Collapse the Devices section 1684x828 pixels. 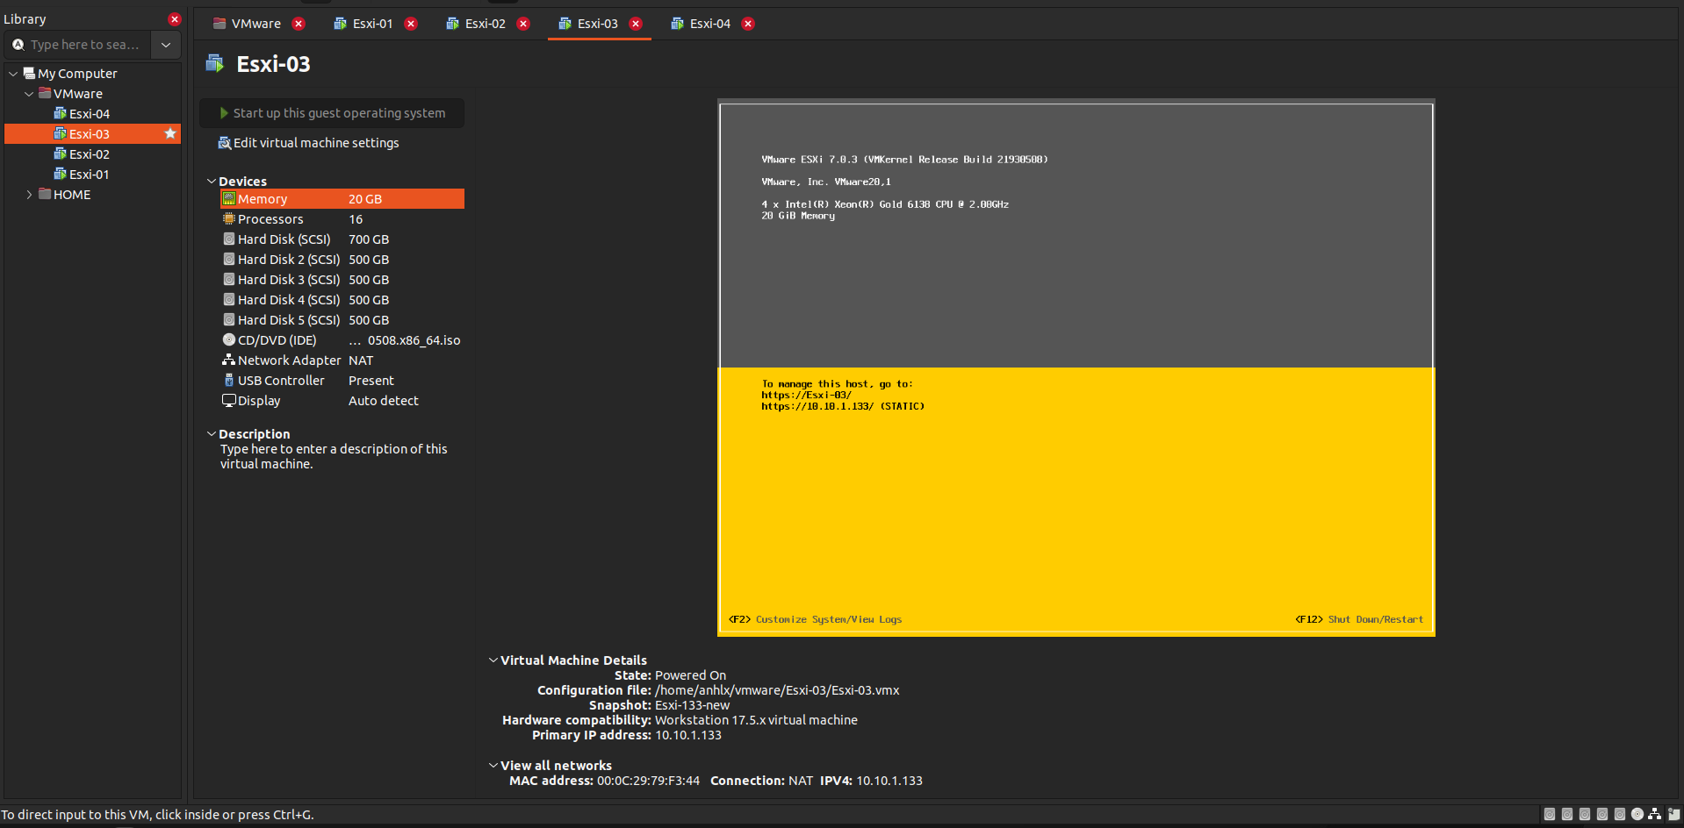tap(212, 182)
